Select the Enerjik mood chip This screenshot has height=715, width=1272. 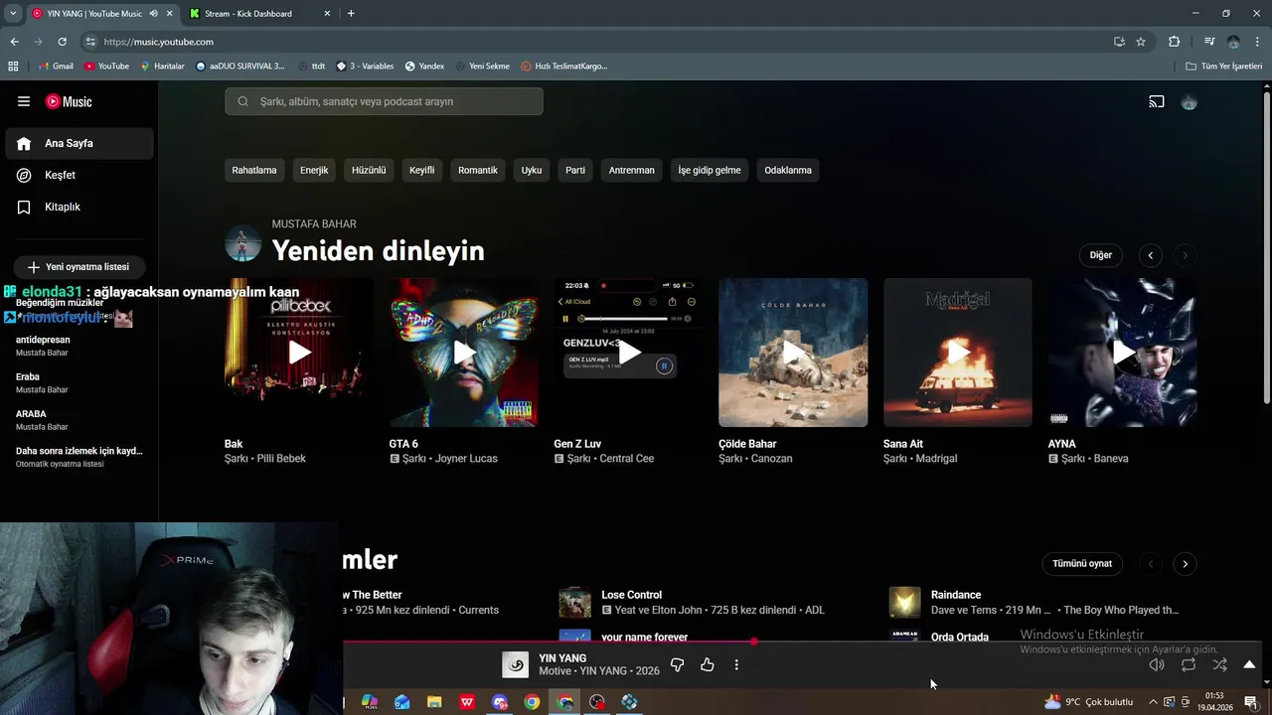(314, 170)
